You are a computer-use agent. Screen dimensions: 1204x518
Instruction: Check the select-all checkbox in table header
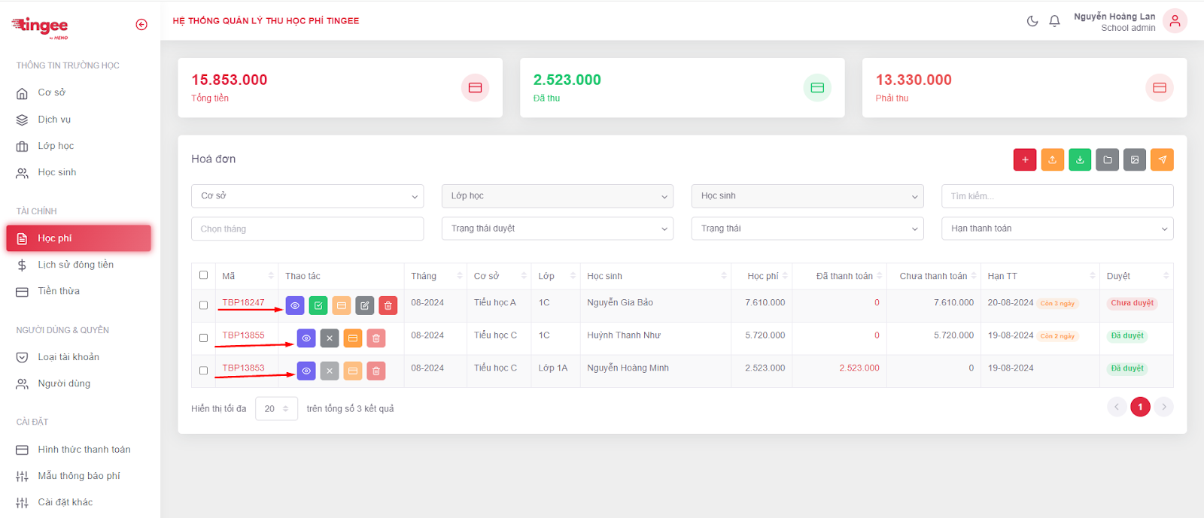[x=203, y=275]
